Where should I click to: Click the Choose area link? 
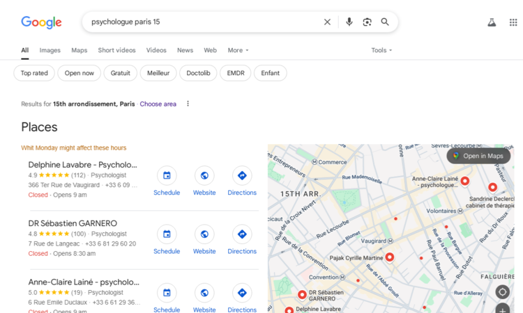[158, 104]
